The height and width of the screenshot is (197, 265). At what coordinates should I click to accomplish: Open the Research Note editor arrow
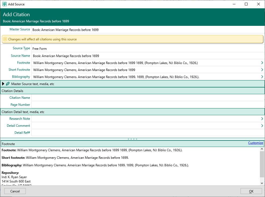pos(262,119)
